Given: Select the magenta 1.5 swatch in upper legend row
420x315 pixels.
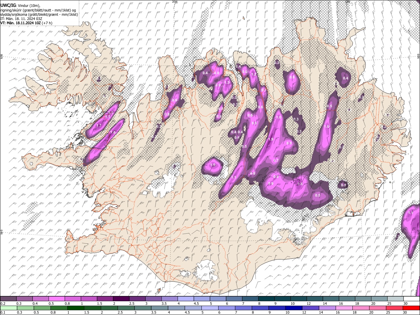Looking at the screenshot, I should pyautogui.click(x=105, y=299).
